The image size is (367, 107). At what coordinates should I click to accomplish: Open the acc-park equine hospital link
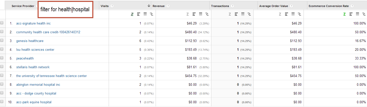[x=34, y=102]
